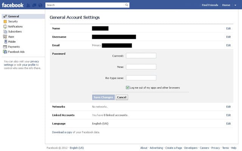This screenshot has height=151, width=242.
Task: Focus the Current password field
Action: tap(141, 55)
